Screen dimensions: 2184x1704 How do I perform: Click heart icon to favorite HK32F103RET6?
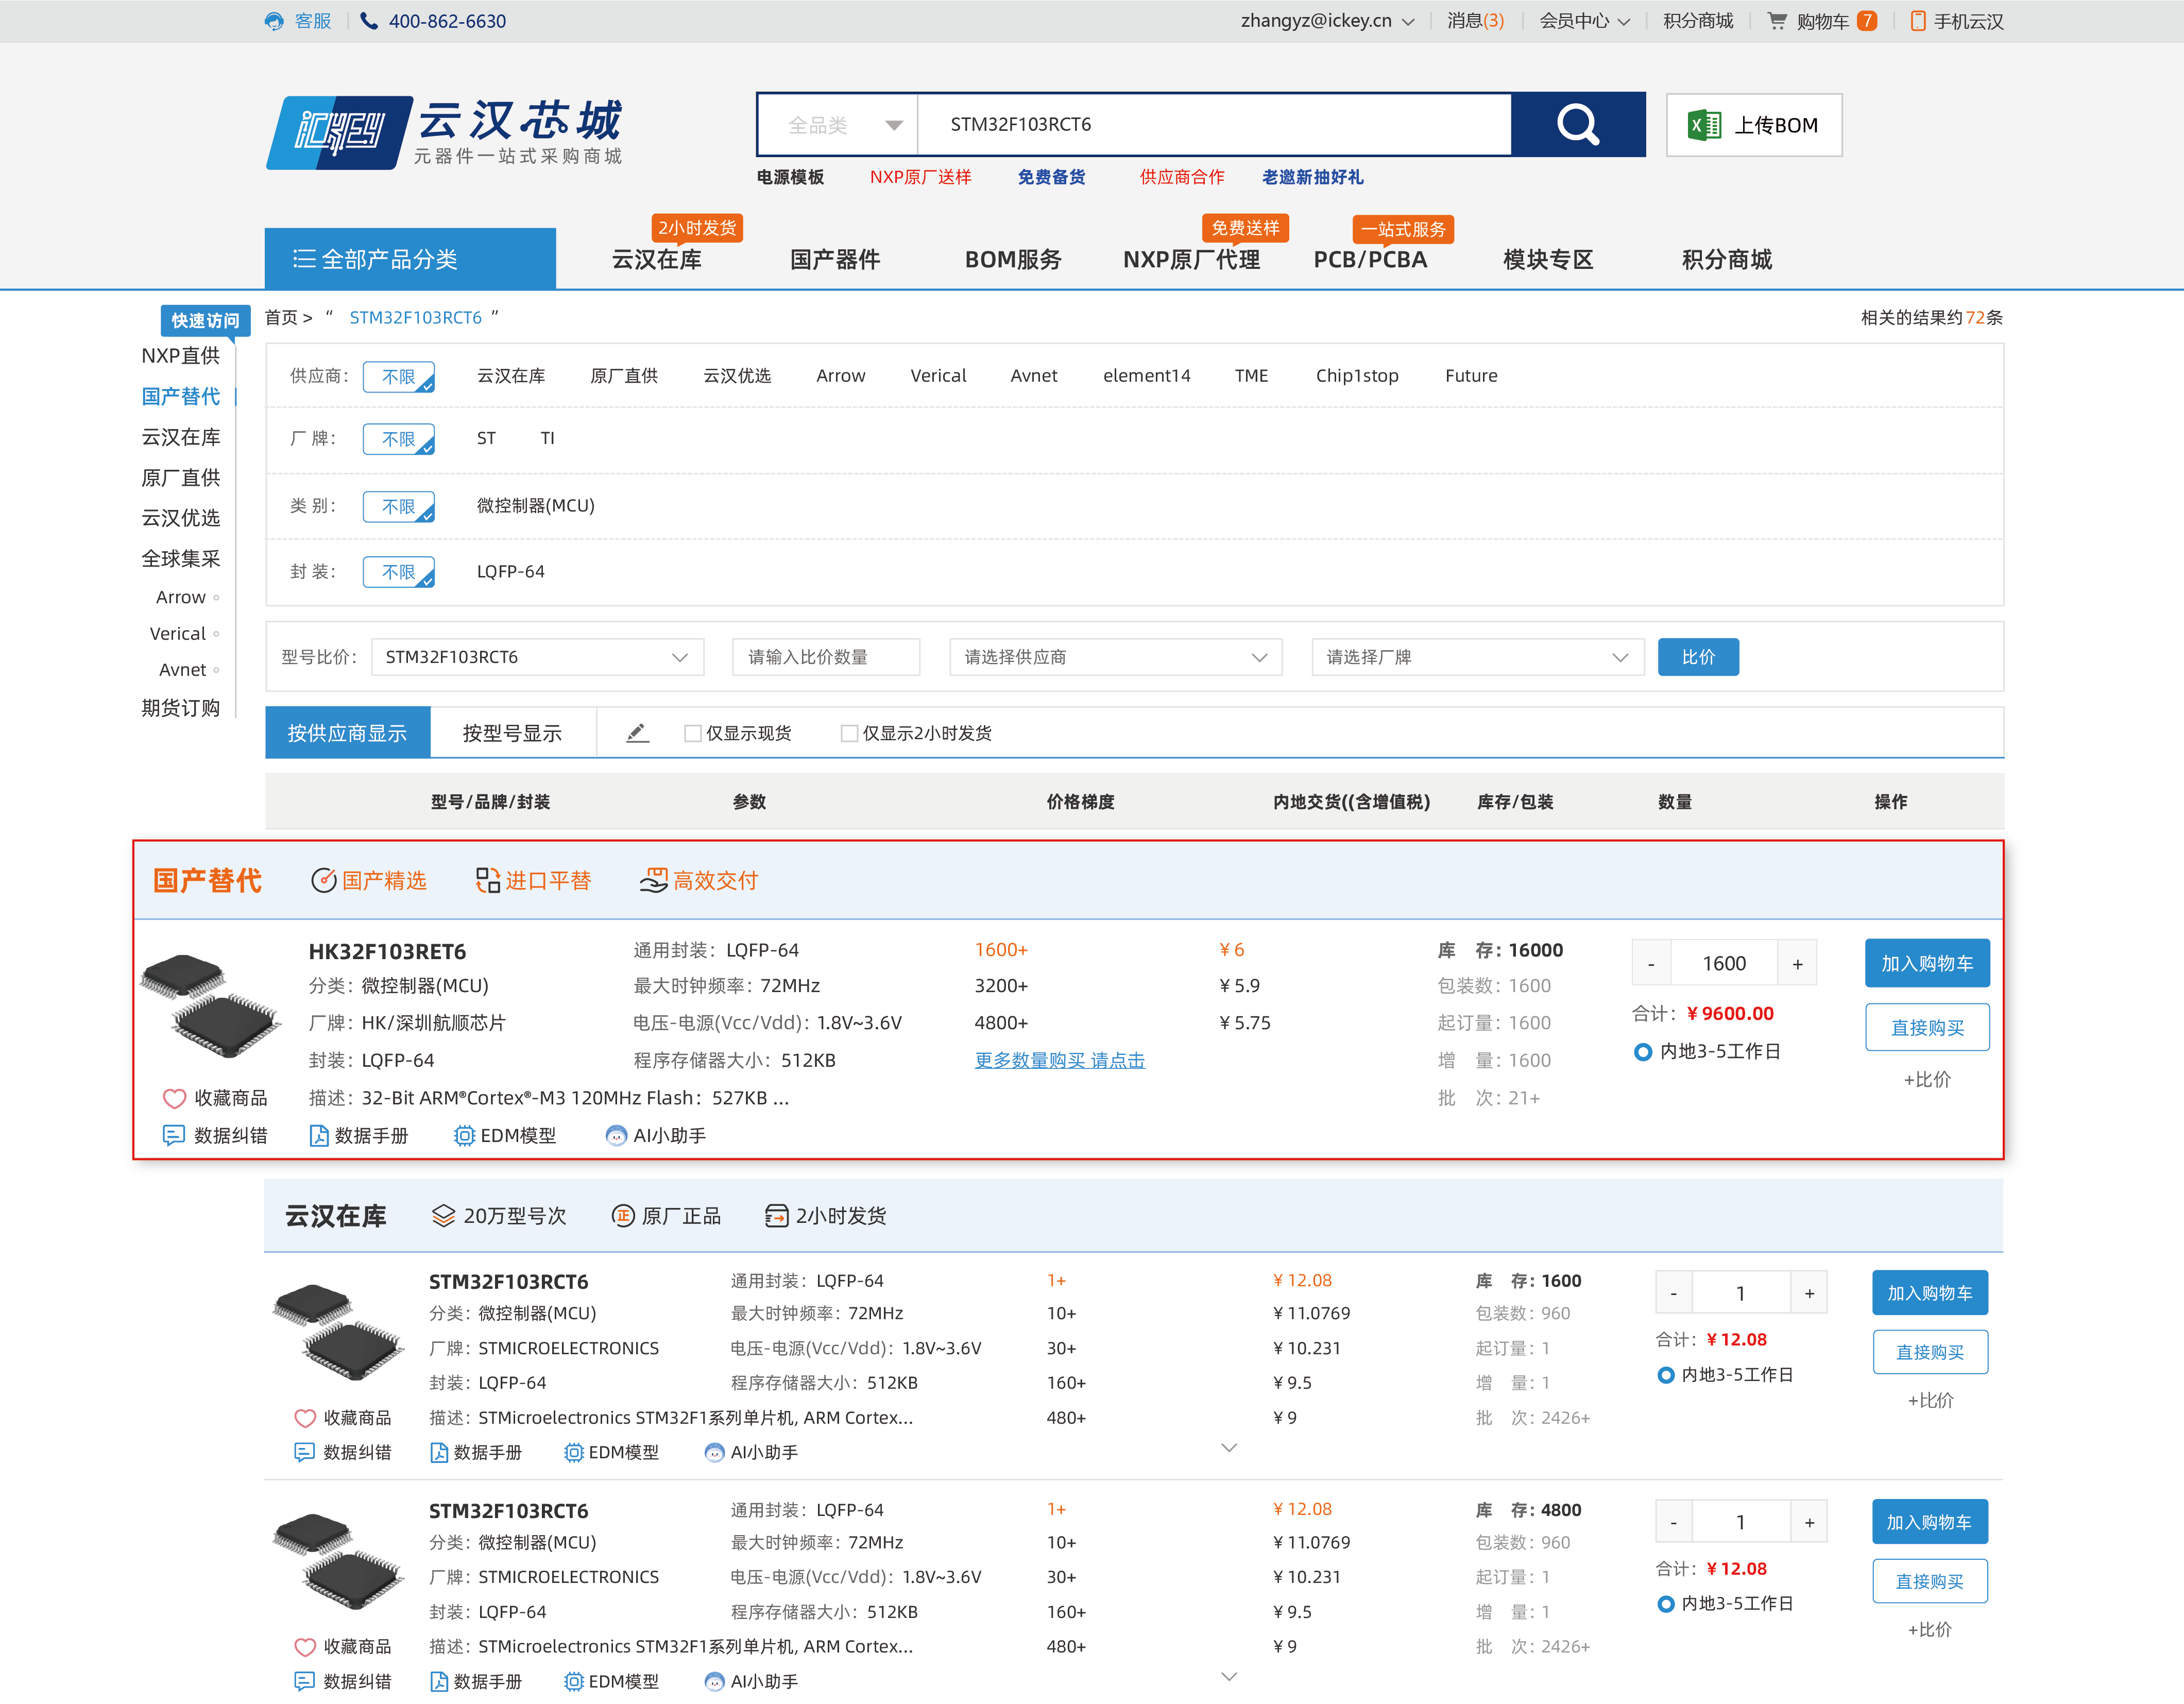pyautogui.click(x=174, y=1098)
